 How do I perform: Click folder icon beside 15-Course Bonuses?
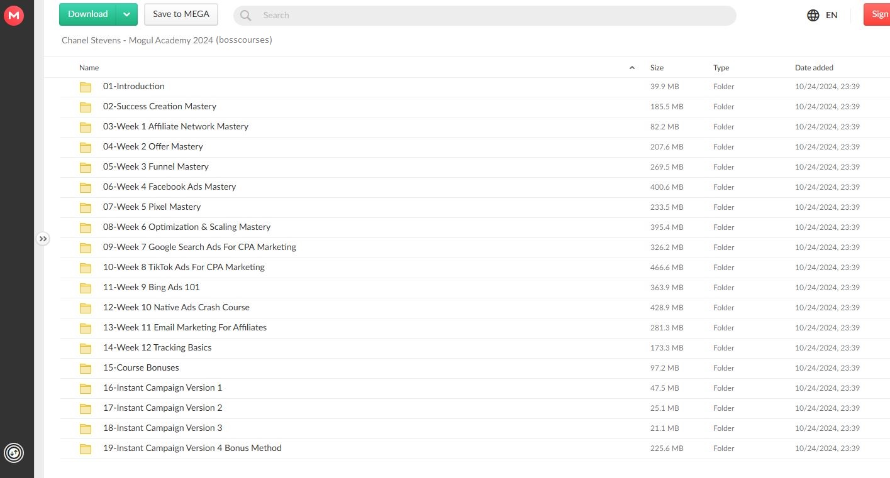(x=86, y=368)
